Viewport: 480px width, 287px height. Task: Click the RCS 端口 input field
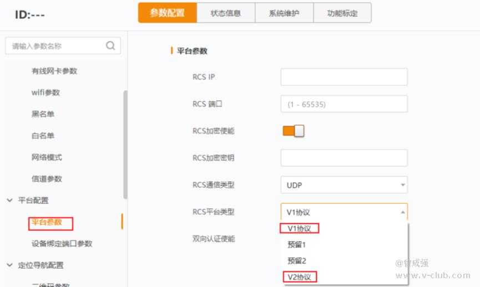344,104
